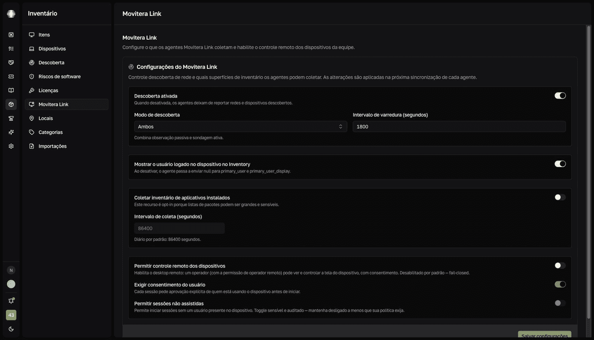The width and height of the screenshot is (594, 340).
Task: Open the trophy-shaped icon in the rail
Action: click(11, 118)
